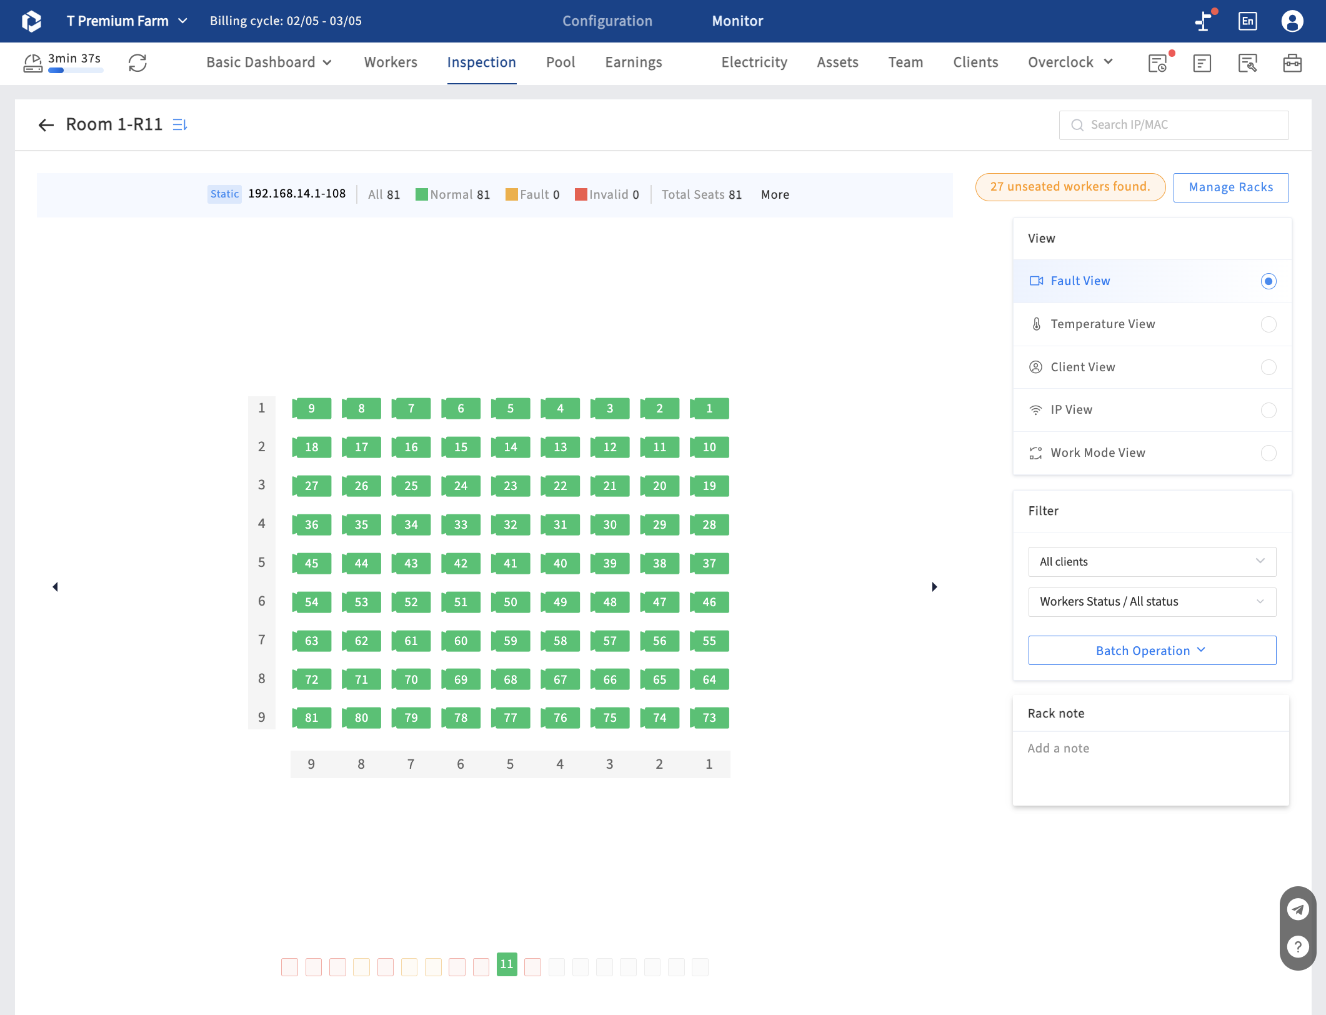1326x1015 pixels.
Task: Switch to the Configuration section
Action: click(x=607, y=21)
